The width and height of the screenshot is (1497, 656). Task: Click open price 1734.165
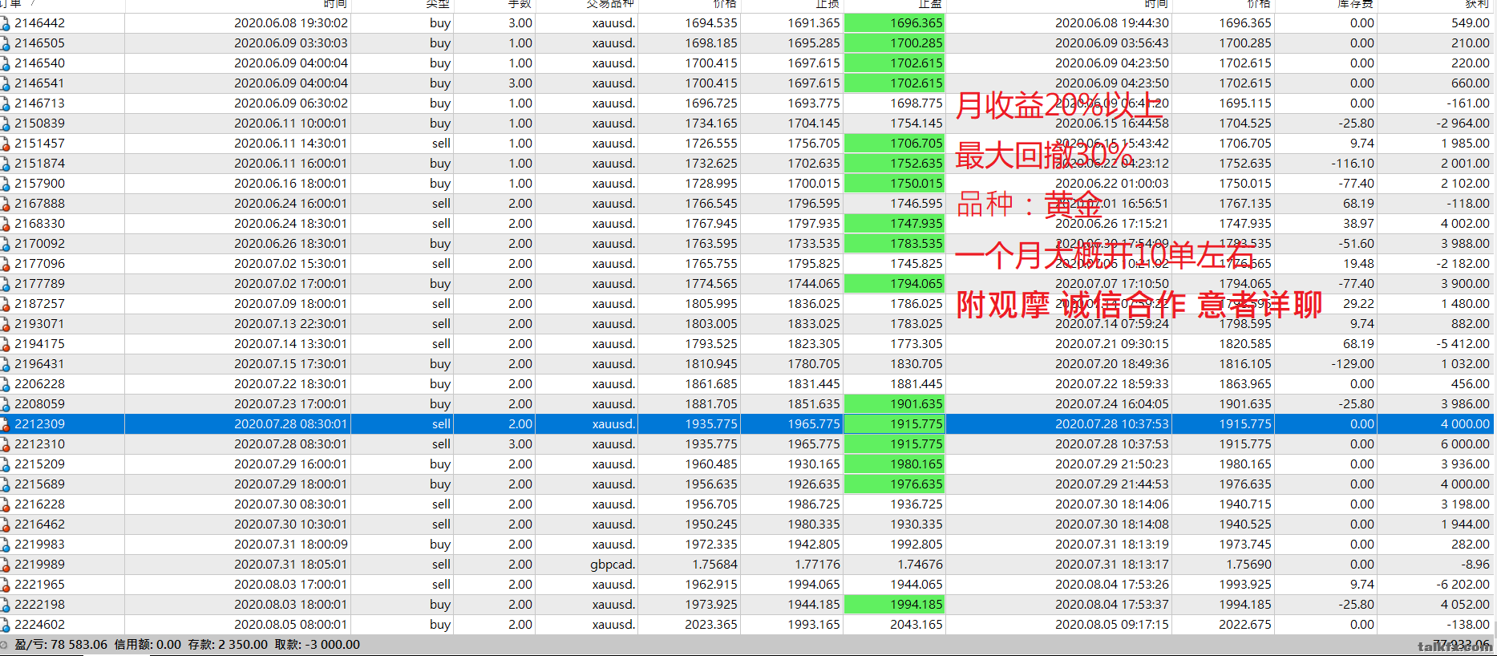[x=711, y=124]
